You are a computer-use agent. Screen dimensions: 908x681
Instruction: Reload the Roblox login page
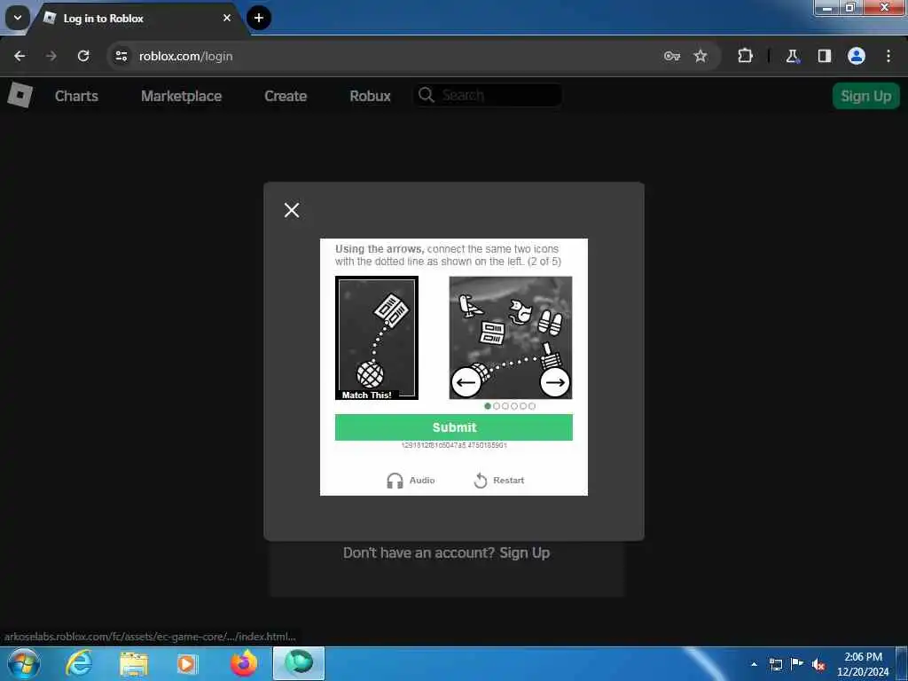(83, 56)
